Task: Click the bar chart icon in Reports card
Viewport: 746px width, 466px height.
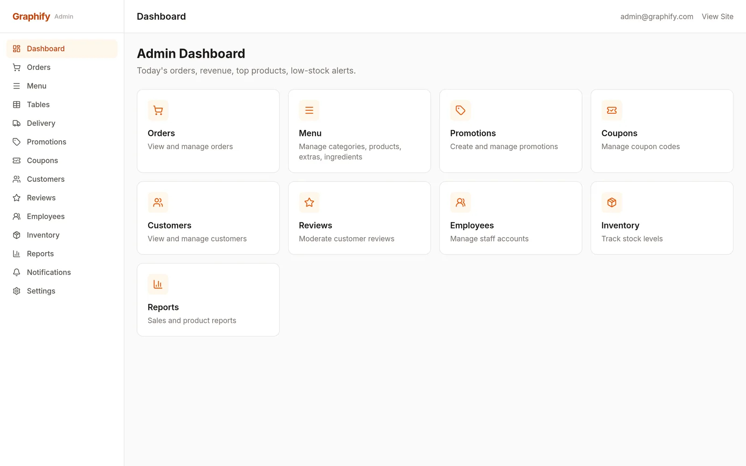Action: click(x=158, y=284)
